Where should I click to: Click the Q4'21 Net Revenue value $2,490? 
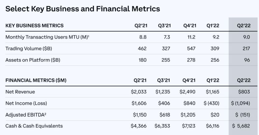pyautogui.click(x=187, y=92)
